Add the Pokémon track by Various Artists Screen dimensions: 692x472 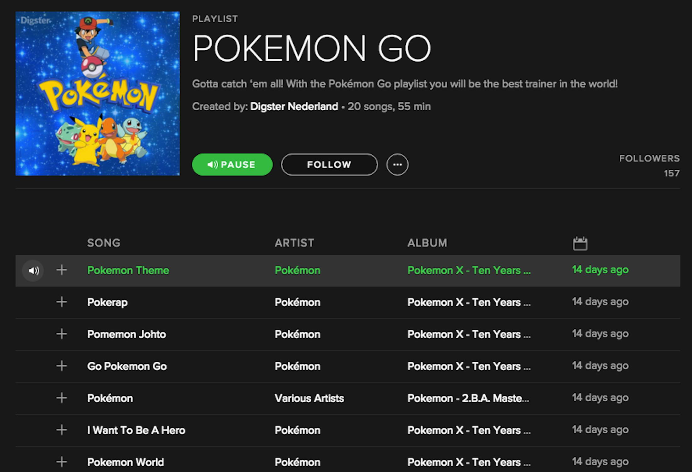pos(62,398)
